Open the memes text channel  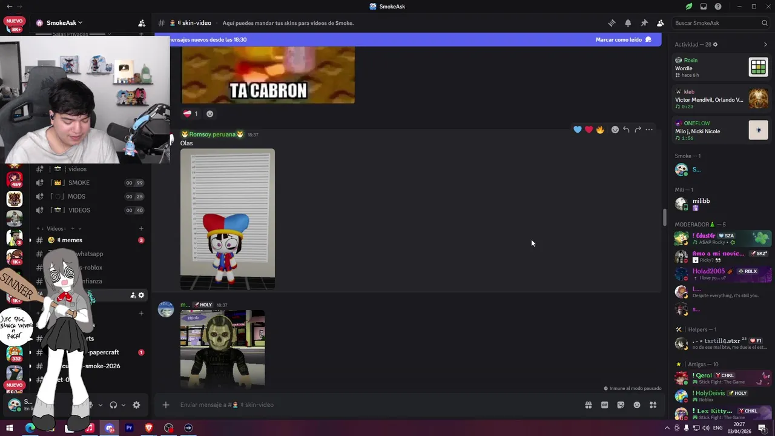[91, 240]
